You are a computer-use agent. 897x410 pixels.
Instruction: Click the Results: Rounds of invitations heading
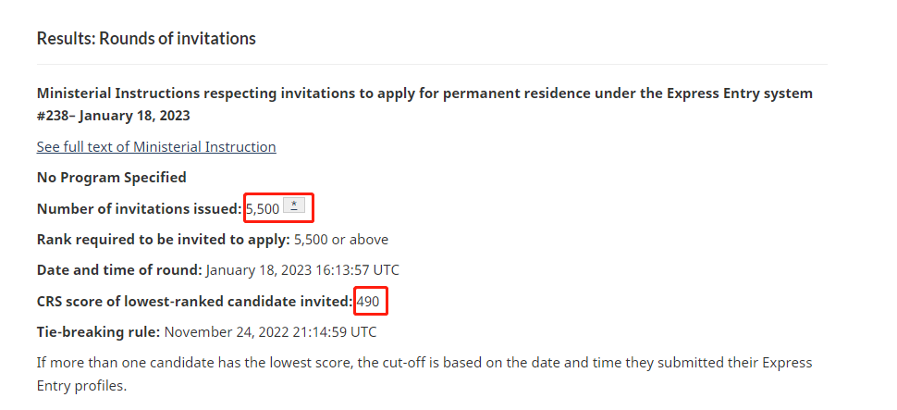tap(146, 38)
